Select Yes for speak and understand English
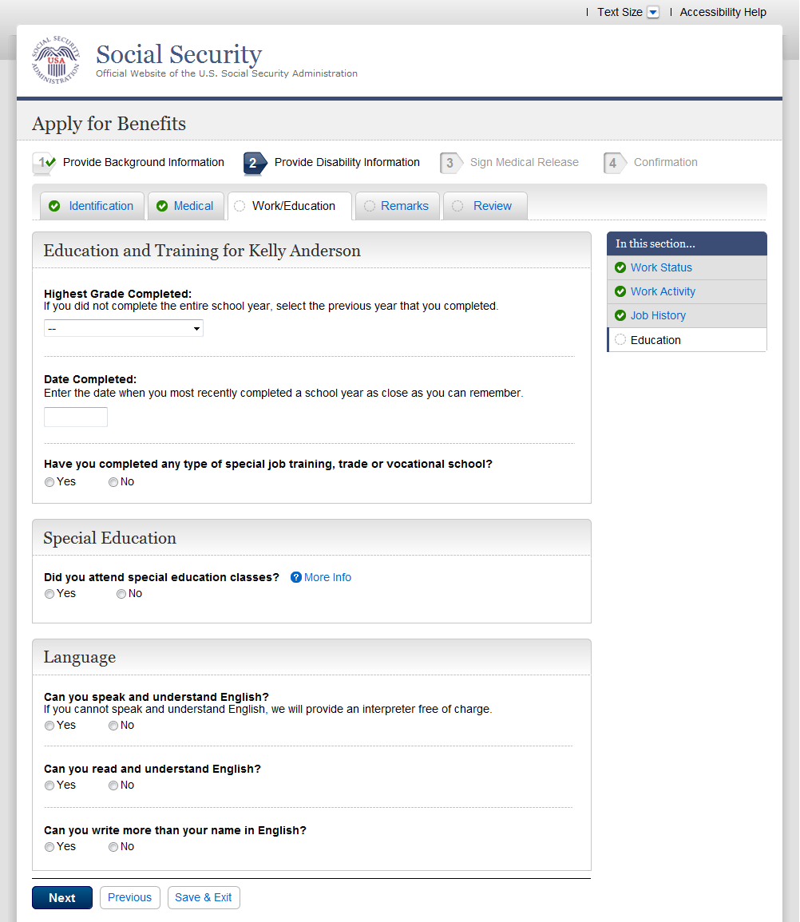Image resolution: width=800 pixels, height=922 pixels. coord(50,726)
